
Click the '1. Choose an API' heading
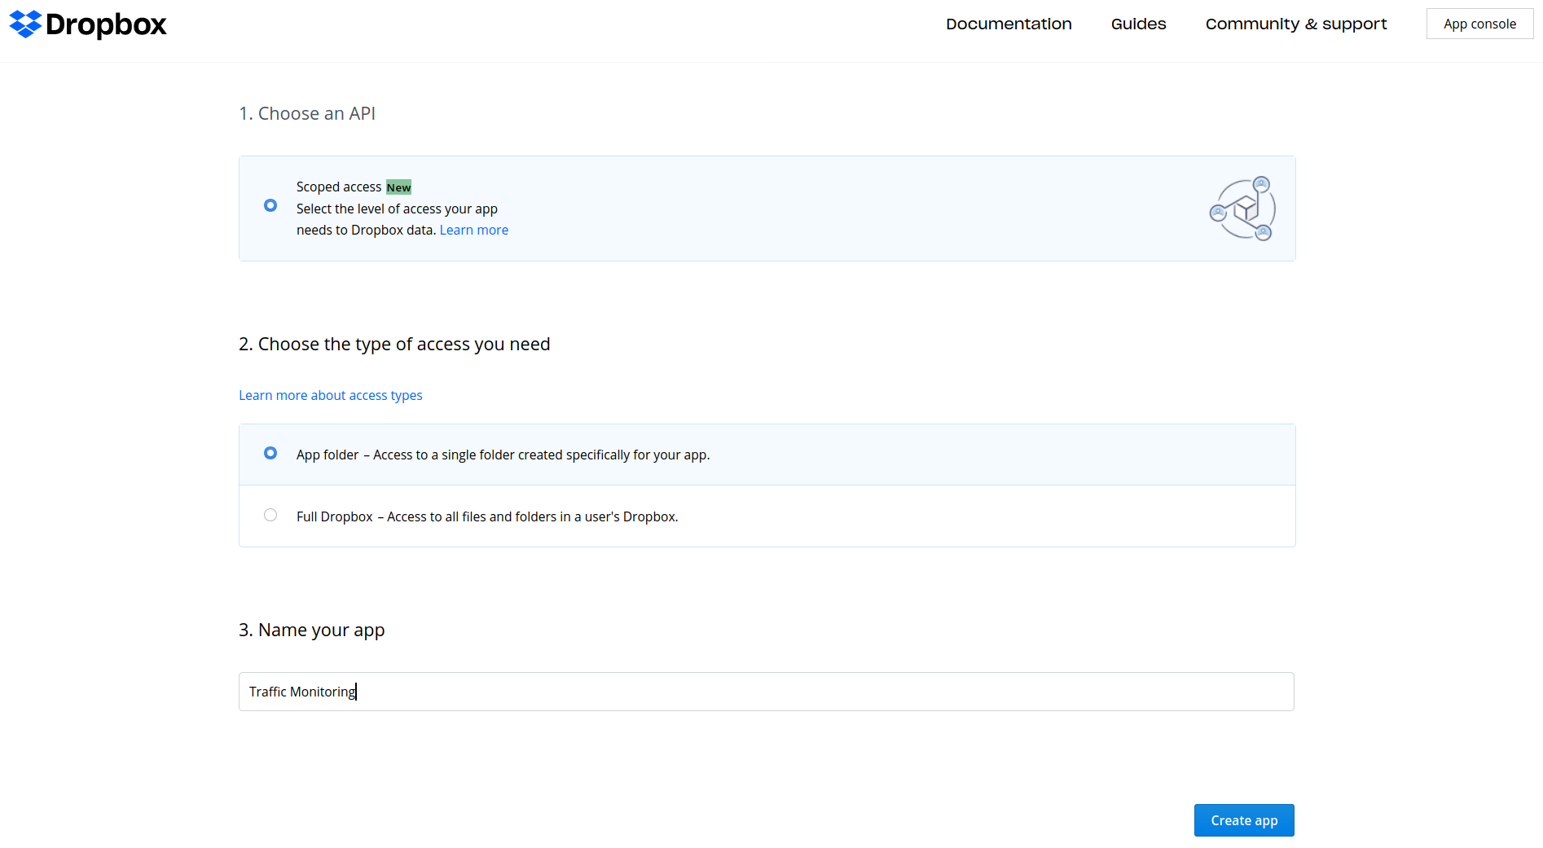coord(307,113)
